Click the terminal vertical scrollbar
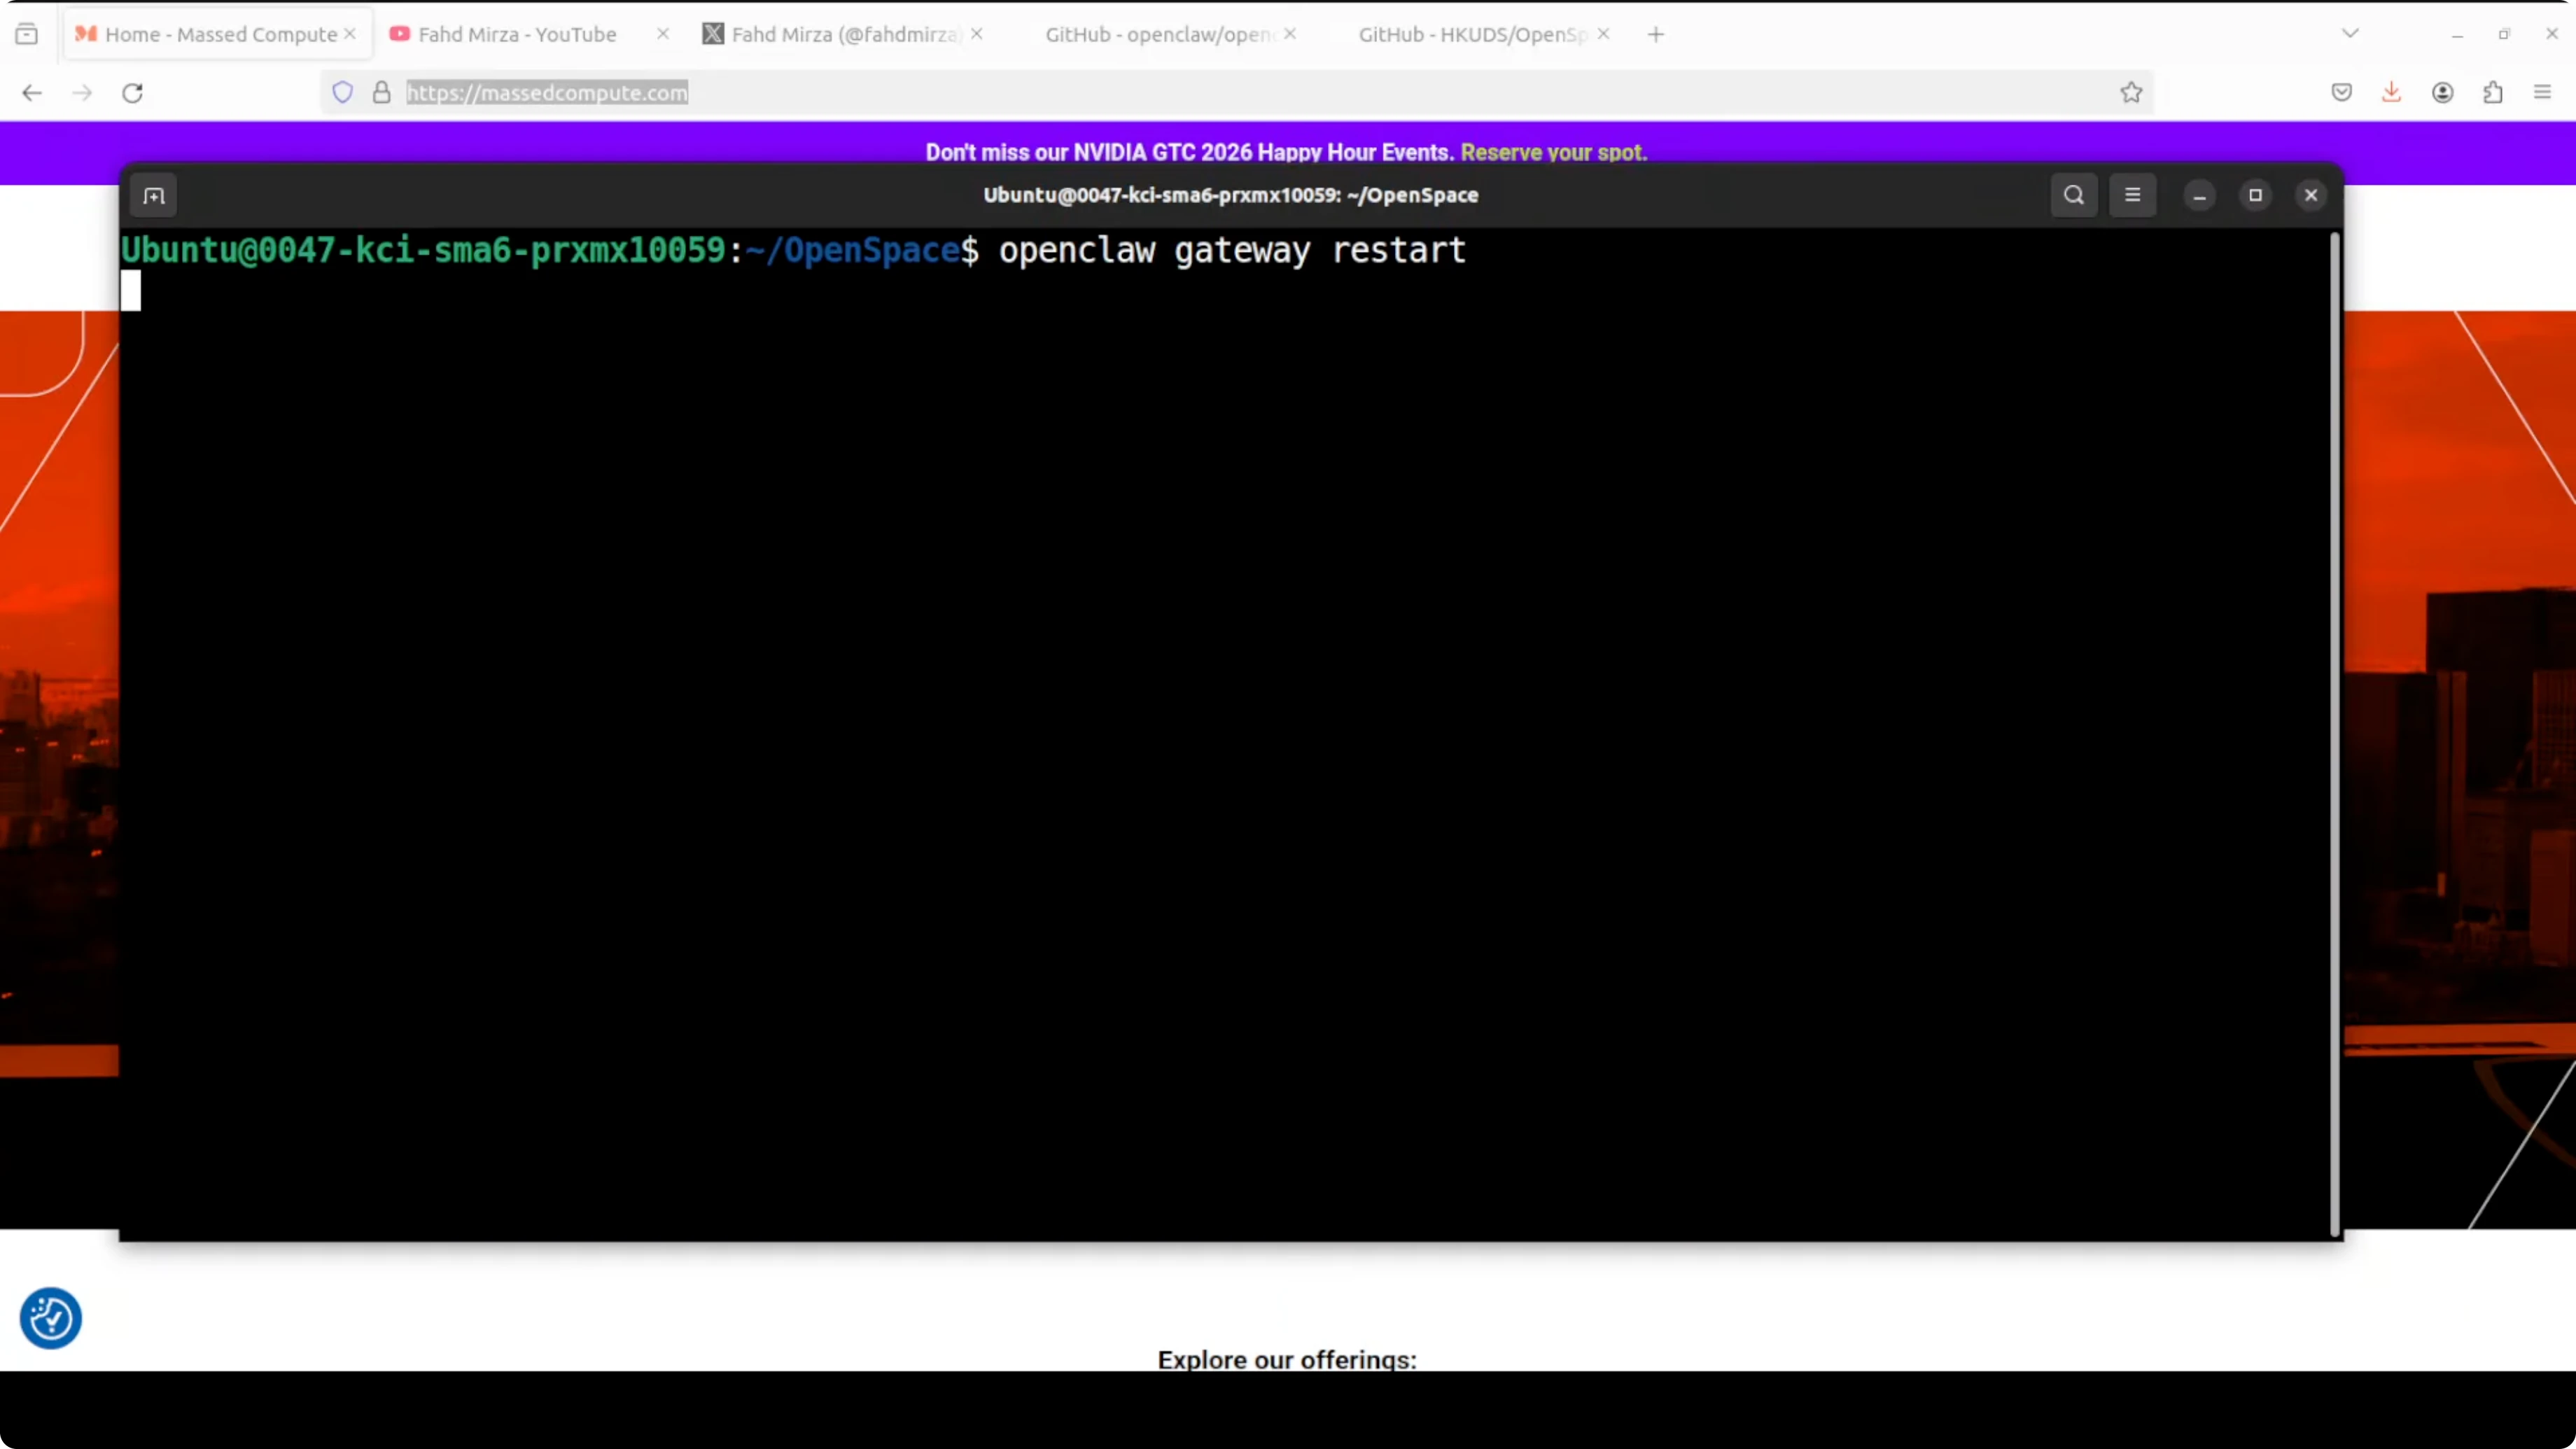The width and height of the screenshot is (2576, 1449). click(2334, 735)
